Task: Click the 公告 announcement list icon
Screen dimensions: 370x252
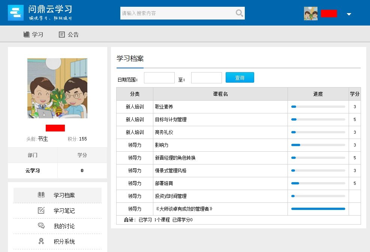Action: [x=62, y=35]
